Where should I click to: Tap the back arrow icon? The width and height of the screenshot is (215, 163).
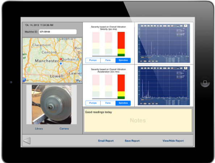[27, 141]
